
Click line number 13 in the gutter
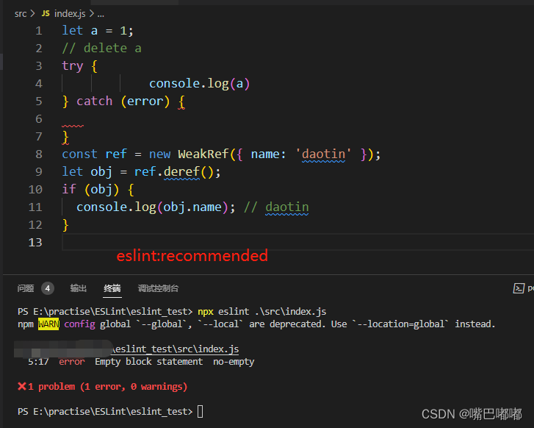click(35, 242)
